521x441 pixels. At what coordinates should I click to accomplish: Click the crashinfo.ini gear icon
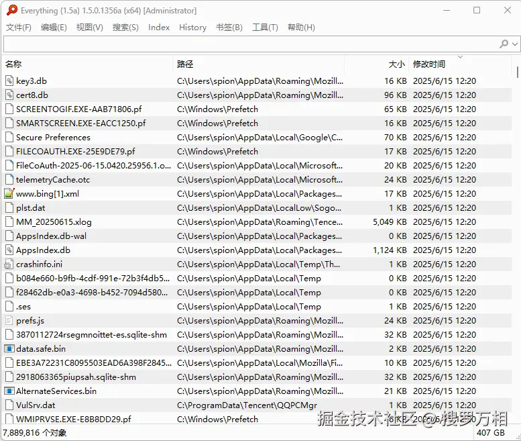pyautogui.click(x=9, y=264)
